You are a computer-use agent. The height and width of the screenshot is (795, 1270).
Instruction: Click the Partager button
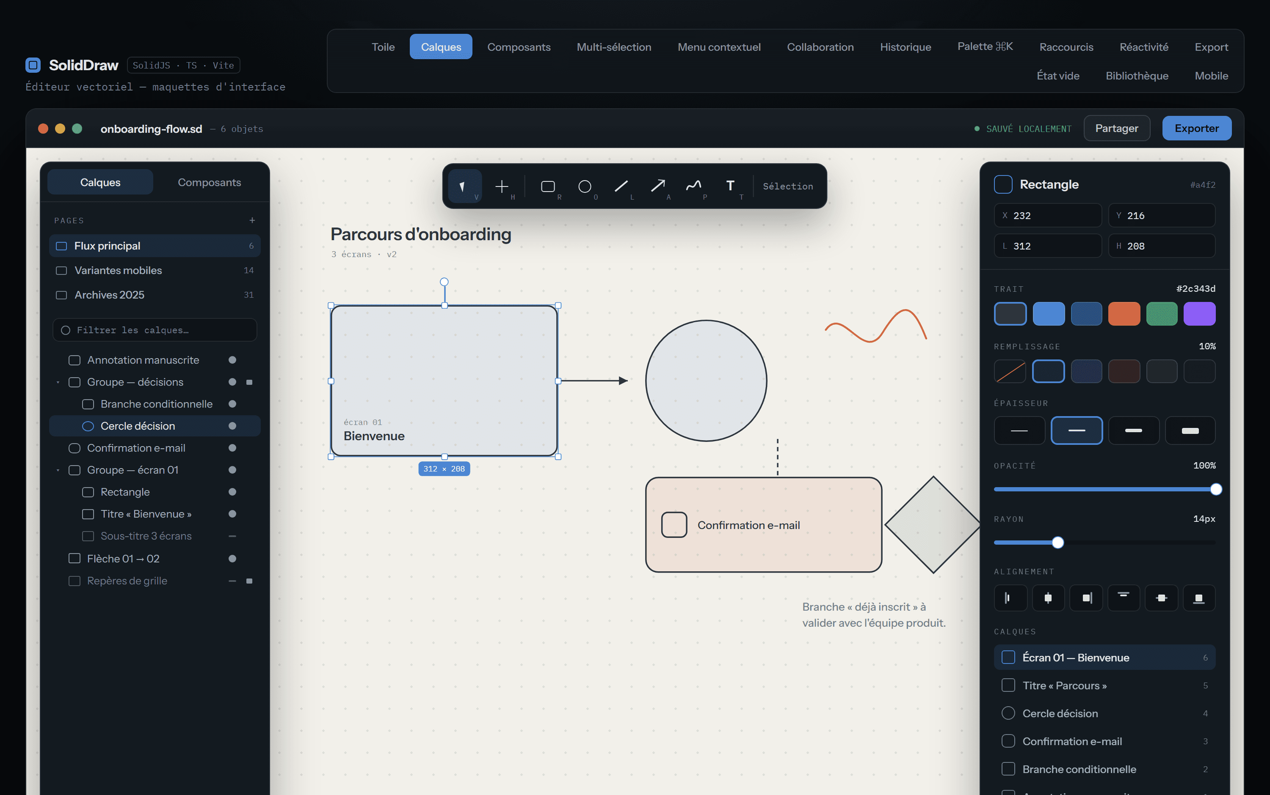tap(1117, 128)
